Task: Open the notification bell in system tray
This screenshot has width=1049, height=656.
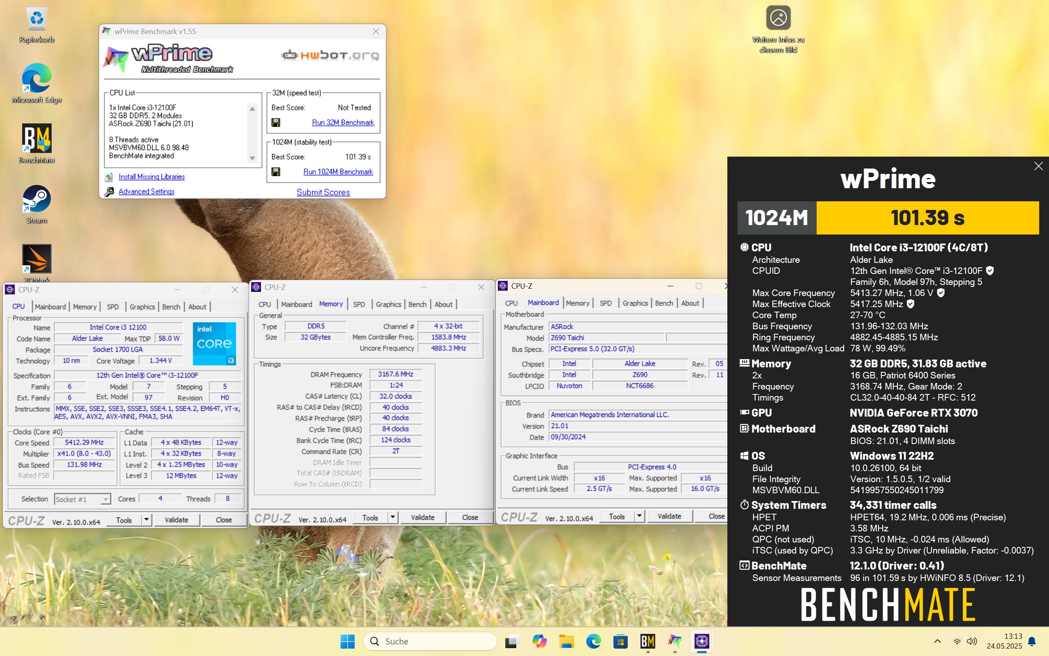Action: pyautogui.click(x=1032, y=641)
